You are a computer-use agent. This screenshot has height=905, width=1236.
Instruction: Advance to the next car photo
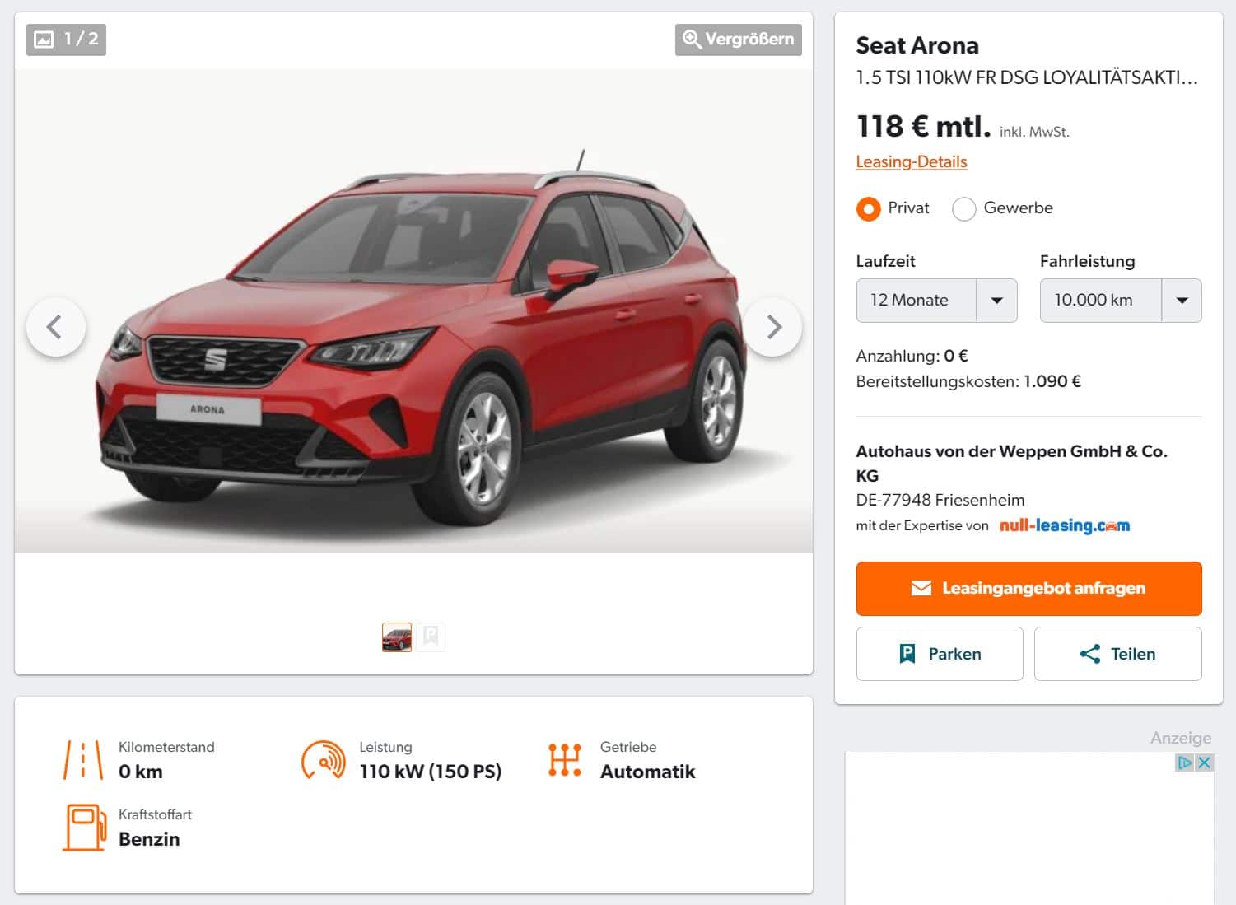pos(772,327)
